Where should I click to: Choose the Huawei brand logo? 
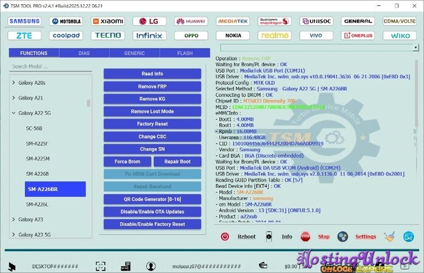point(191,21)
